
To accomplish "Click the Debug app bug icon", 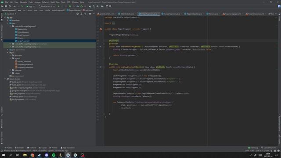I will [x=70, y=6].
